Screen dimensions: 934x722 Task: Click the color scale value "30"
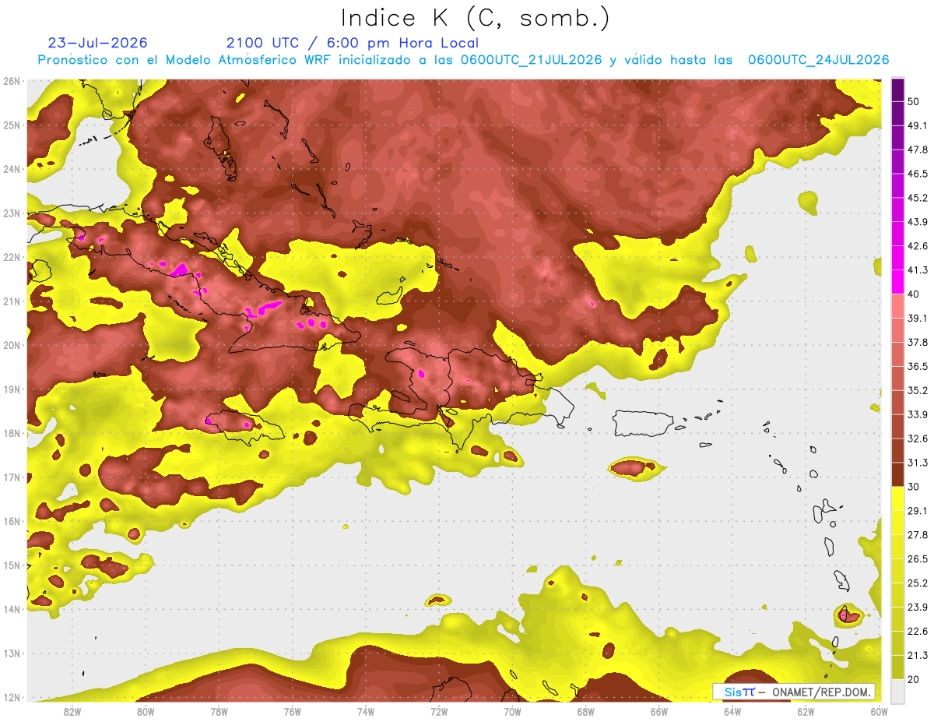tap(914, 487)
